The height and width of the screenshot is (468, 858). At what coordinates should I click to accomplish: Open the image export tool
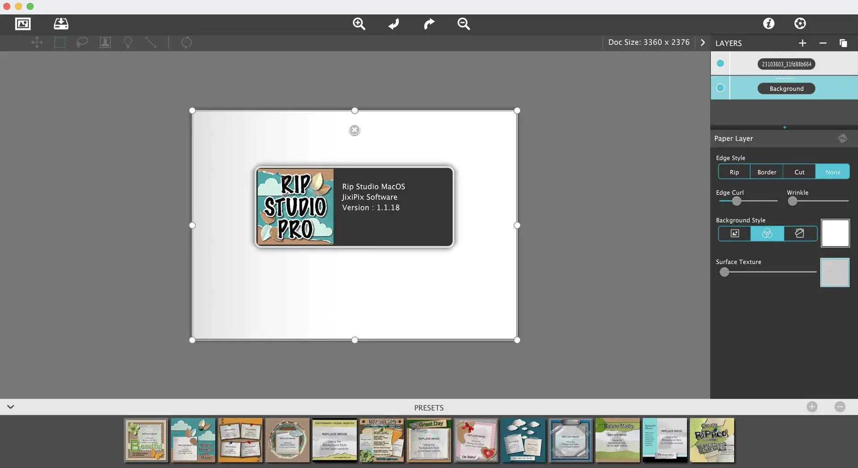point(61,24)
